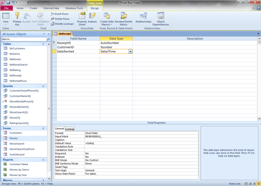261x186 pixels.
Task: Collapse the Forms group
Action: (43, 128)
